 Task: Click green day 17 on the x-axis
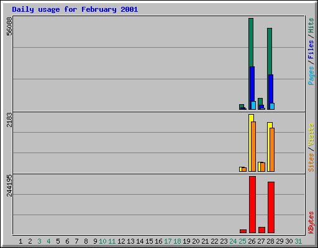coord(168,241)
